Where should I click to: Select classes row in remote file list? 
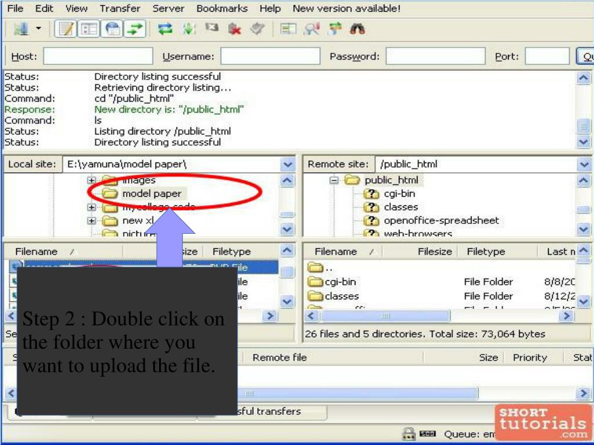[441, 296]
